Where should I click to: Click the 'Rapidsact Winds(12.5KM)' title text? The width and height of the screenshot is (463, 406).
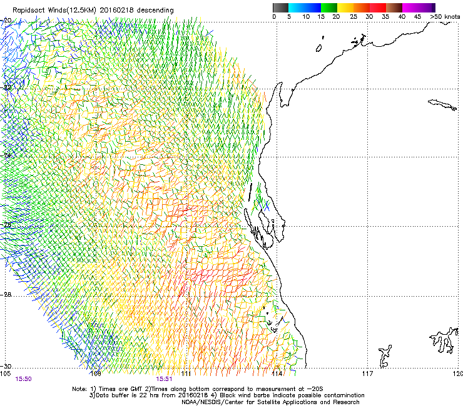point(54,11)
